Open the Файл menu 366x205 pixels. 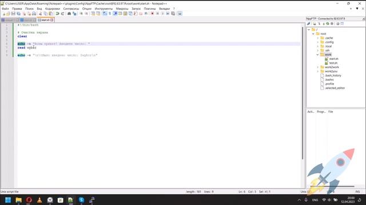[5, 9]
